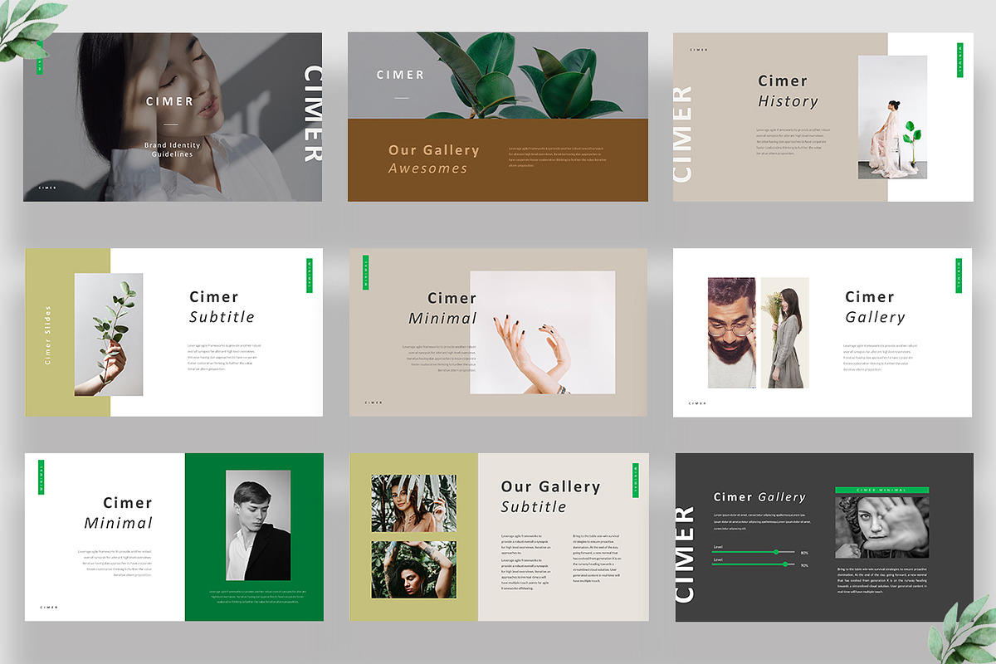Click the green tag on the beige Minimal slide

(366, 272)
